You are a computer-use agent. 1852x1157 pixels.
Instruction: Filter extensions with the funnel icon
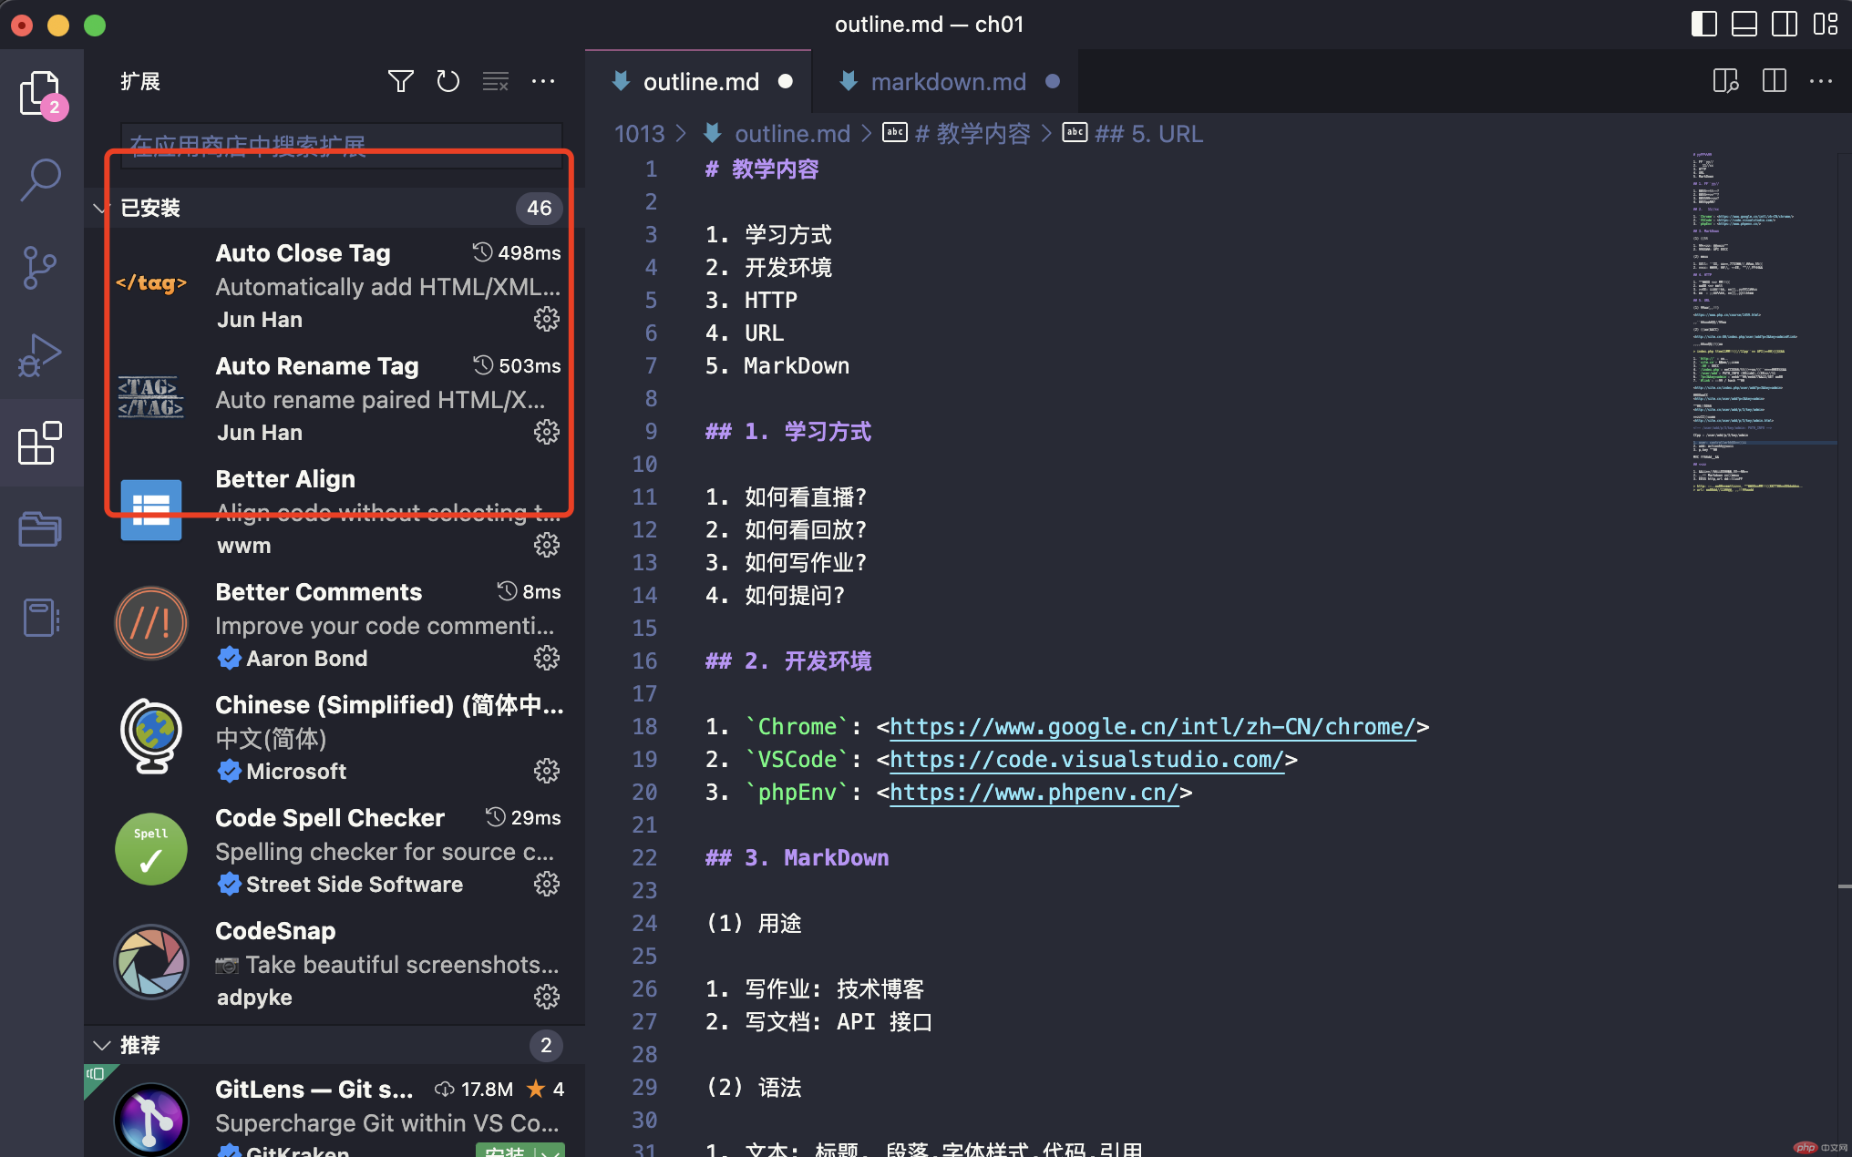pos(401,81)
